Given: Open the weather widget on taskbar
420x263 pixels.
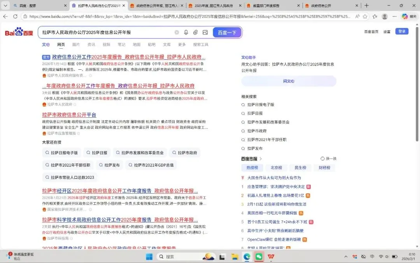Looking at the screenshot, I should [x=20, y=256].
